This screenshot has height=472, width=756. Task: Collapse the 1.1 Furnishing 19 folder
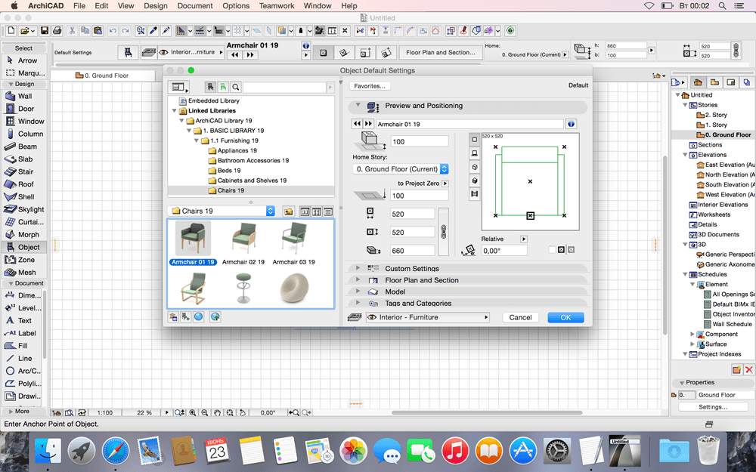[x=196, y=140]
